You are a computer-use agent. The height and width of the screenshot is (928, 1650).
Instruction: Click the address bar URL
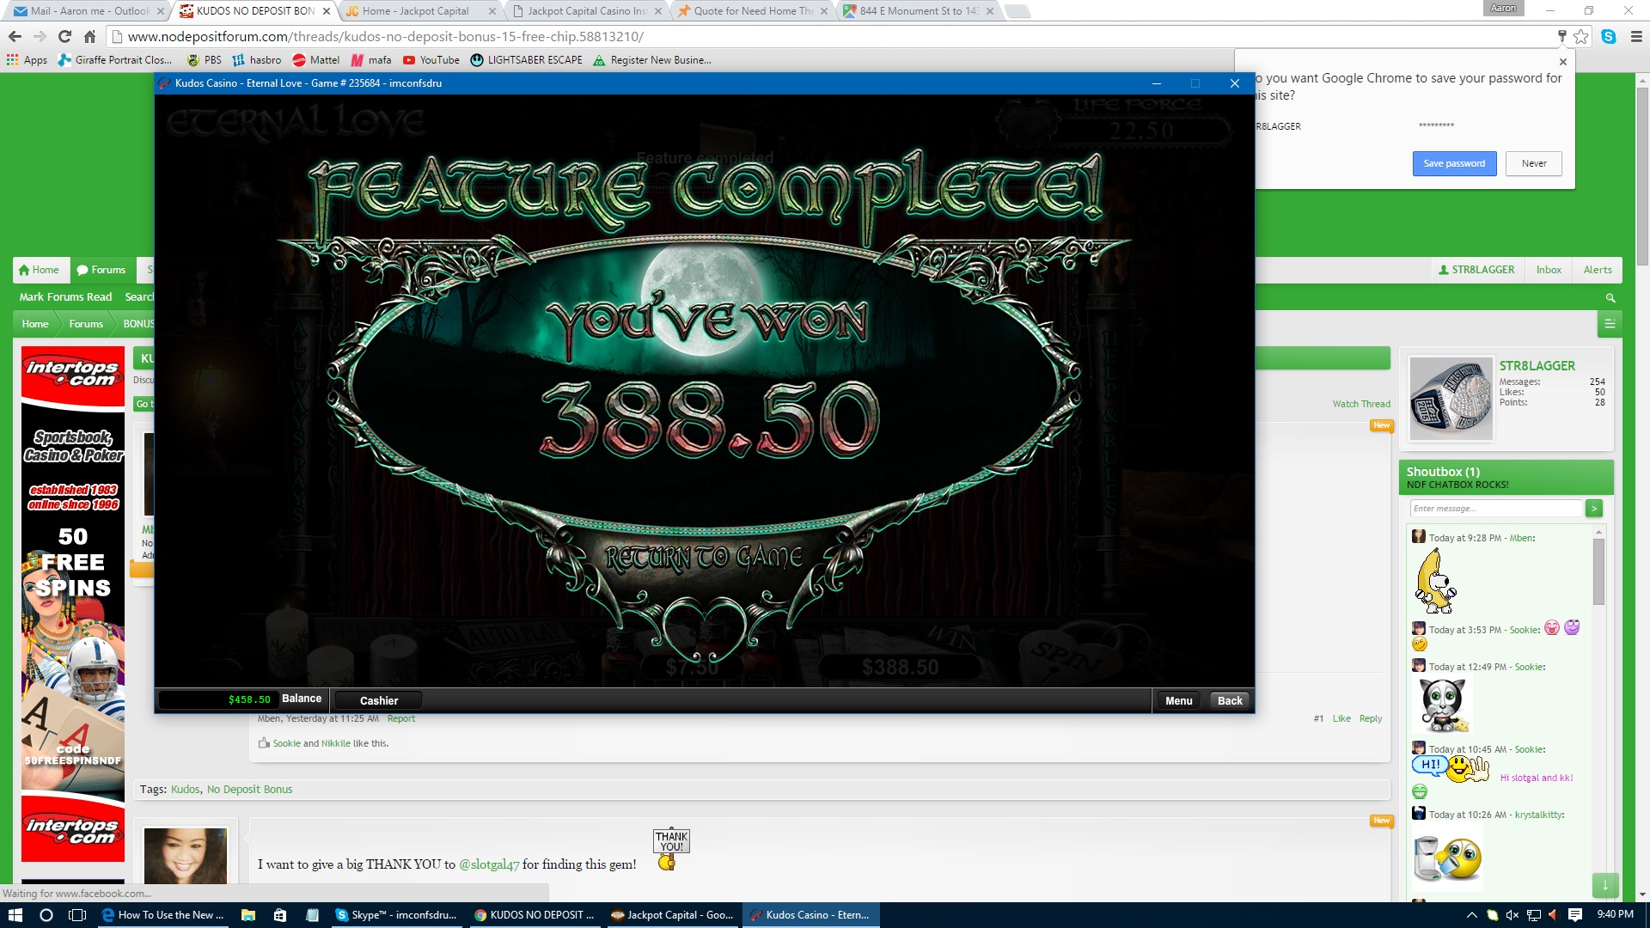pos(385,36)
